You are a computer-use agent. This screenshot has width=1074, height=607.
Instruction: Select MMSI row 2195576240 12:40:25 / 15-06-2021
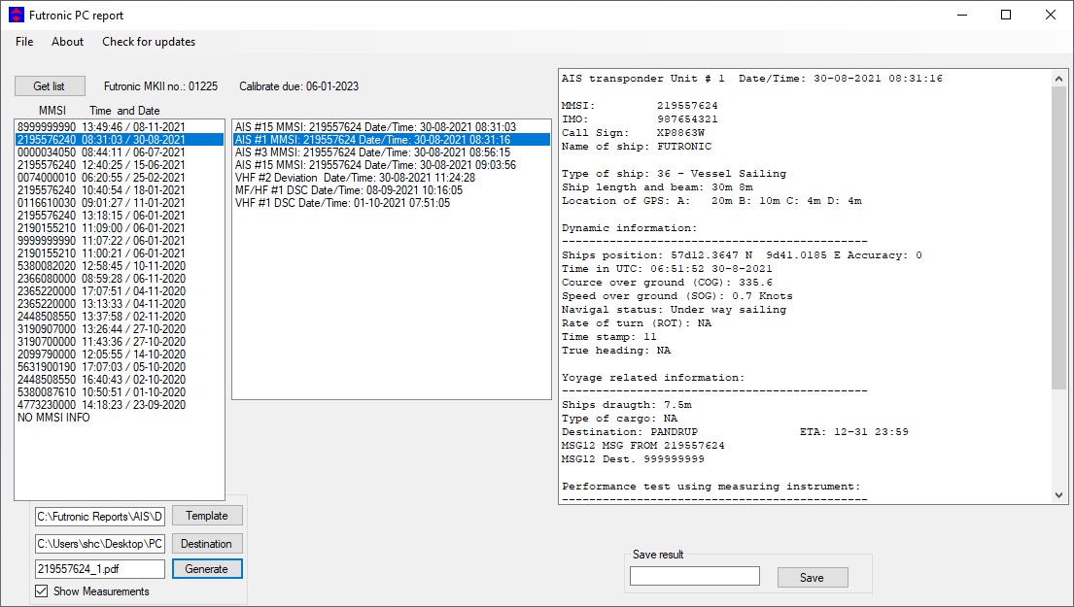click(x=120, y=165)
